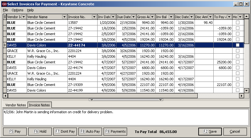Screen dimensions: 251x138
Task: Open the File menu
Action: pos(5,10)
